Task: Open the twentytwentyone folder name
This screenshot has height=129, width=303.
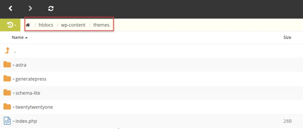Action: click(34, 107)
